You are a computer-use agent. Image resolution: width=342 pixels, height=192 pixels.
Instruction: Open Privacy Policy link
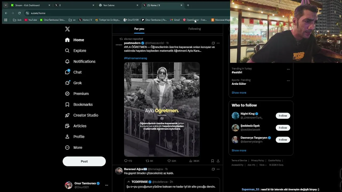pos(258,161)
